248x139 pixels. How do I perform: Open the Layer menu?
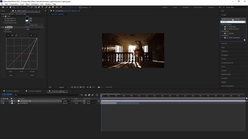[22, 4]
